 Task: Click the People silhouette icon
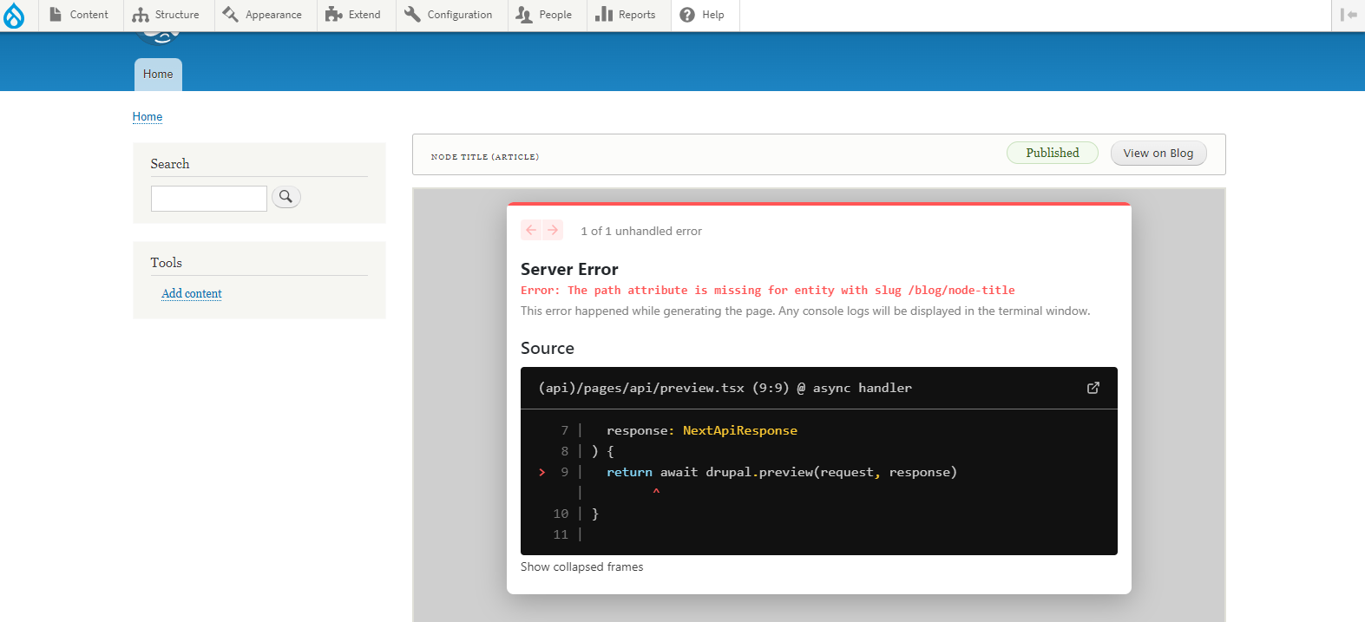point(524,15)
